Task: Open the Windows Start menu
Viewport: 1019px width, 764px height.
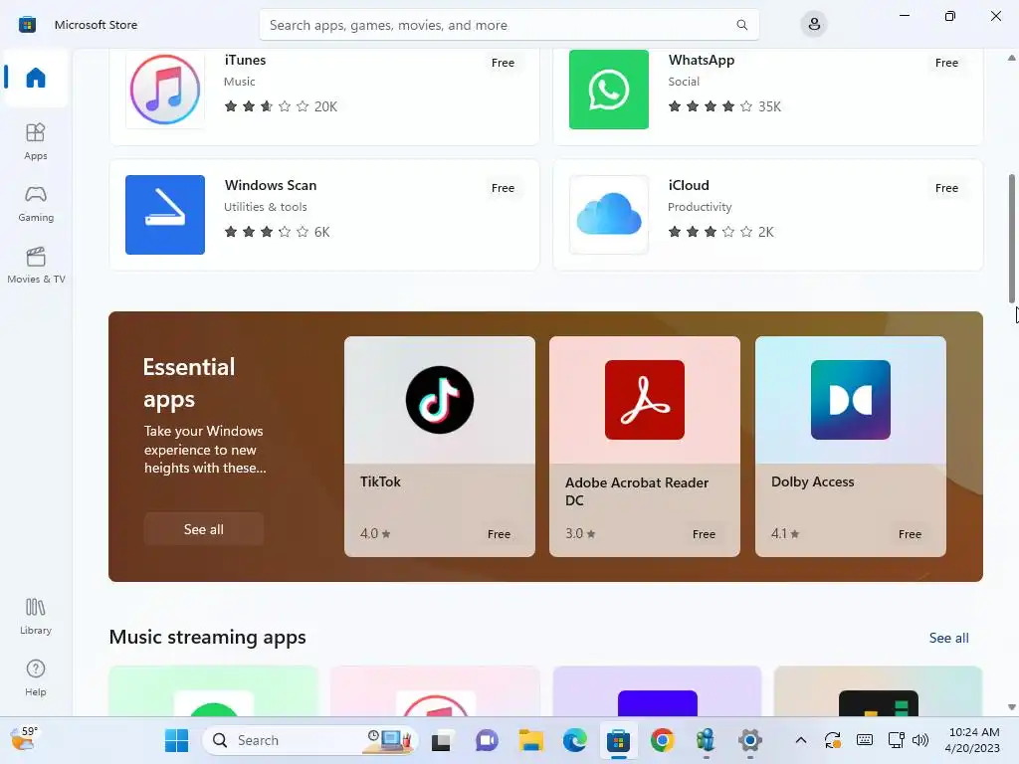Action: 177,740
